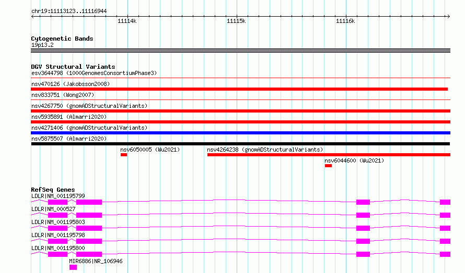Click second exon of LDLR NM_000527
The height and width of the screenshot is (273, 465).
pyautogui.click(x=89, y=215)
